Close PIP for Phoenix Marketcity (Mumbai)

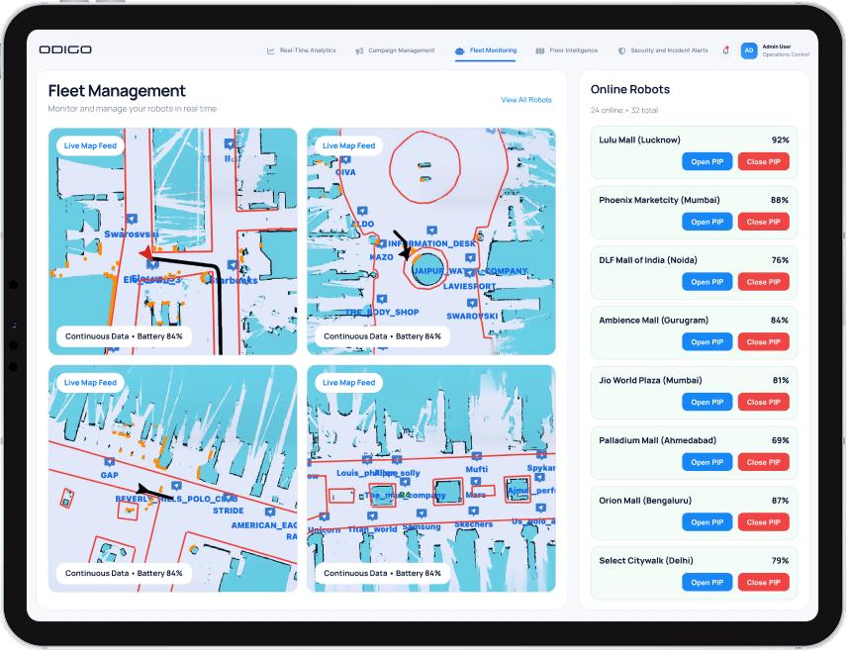(766, 222)
